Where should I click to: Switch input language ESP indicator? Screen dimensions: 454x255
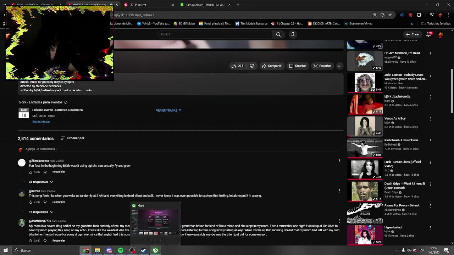422,250
